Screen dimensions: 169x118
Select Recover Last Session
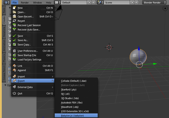coord(33,25)
